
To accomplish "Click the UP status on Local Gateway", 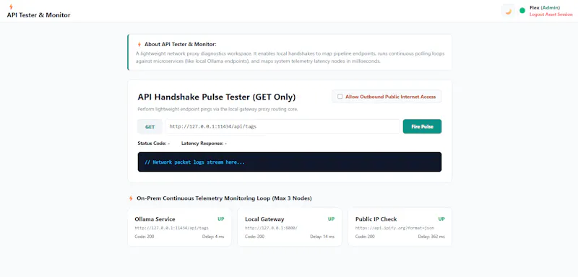I will pyautogui.click(x=331, y=219).
